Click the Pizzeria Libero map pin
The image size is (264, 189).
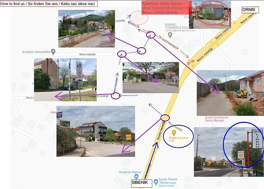(174, 132)
